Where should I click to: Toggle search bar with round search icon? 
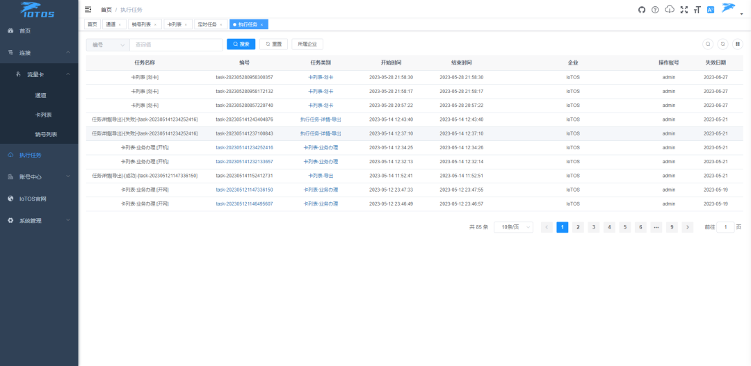coord(708,44)
